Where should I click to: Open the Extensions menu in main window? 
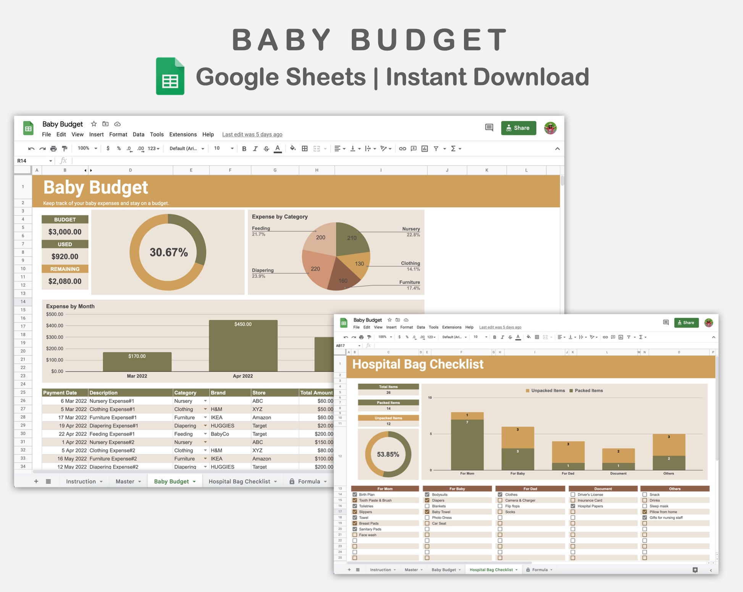[183, 134]
